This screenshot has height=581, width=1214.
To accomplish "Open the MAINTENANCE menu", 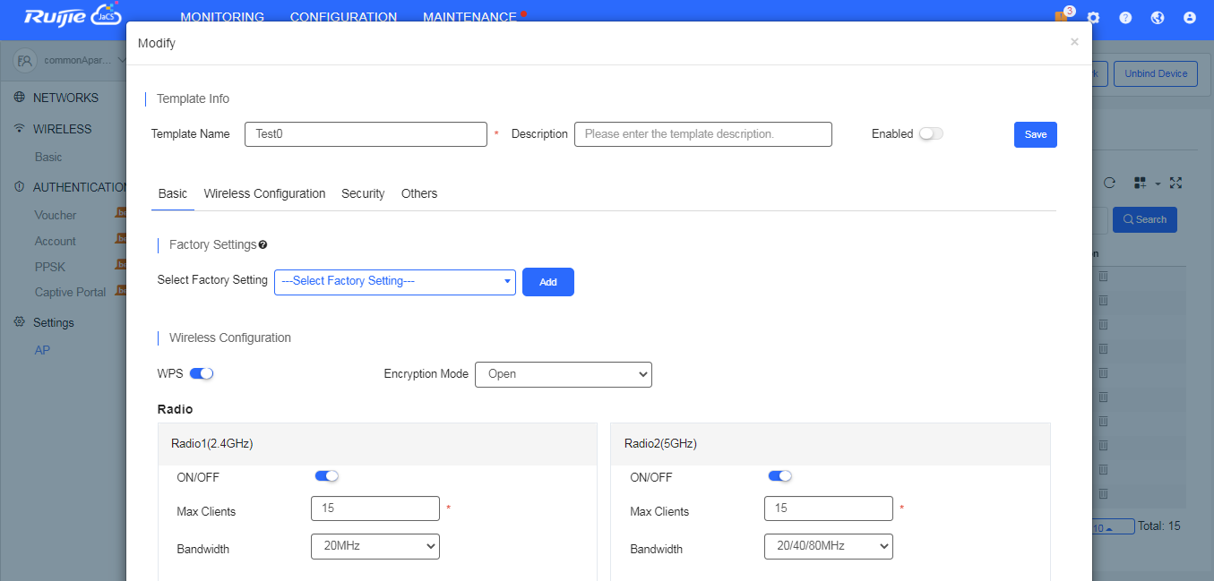I will [469, 16].
